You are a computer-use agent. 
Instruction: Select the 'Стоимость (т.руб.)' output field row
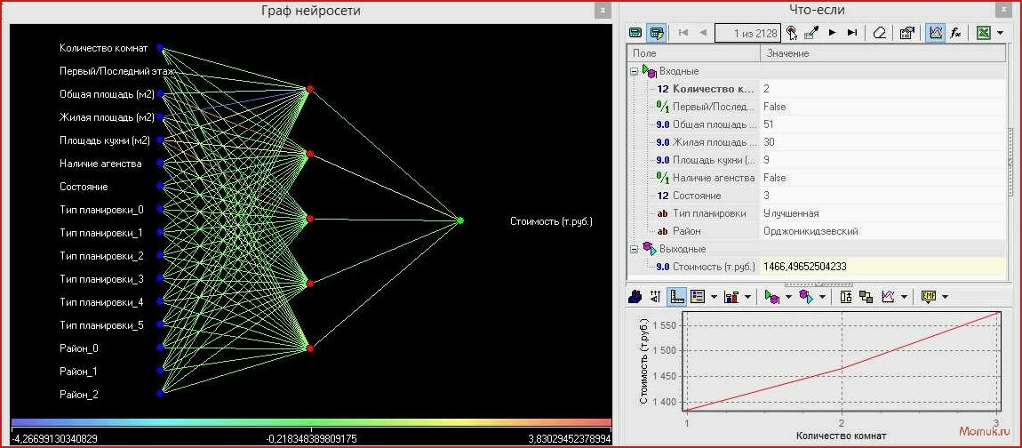[818, 266]
